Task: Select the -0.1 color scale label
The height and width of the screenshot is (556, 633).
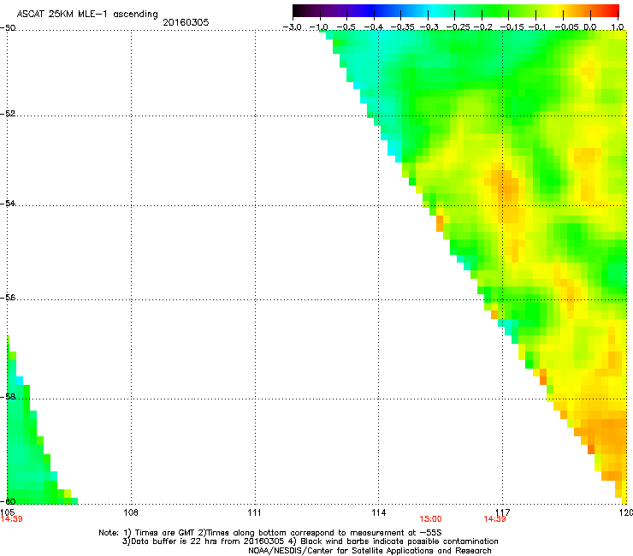Action: click(537, 27)
